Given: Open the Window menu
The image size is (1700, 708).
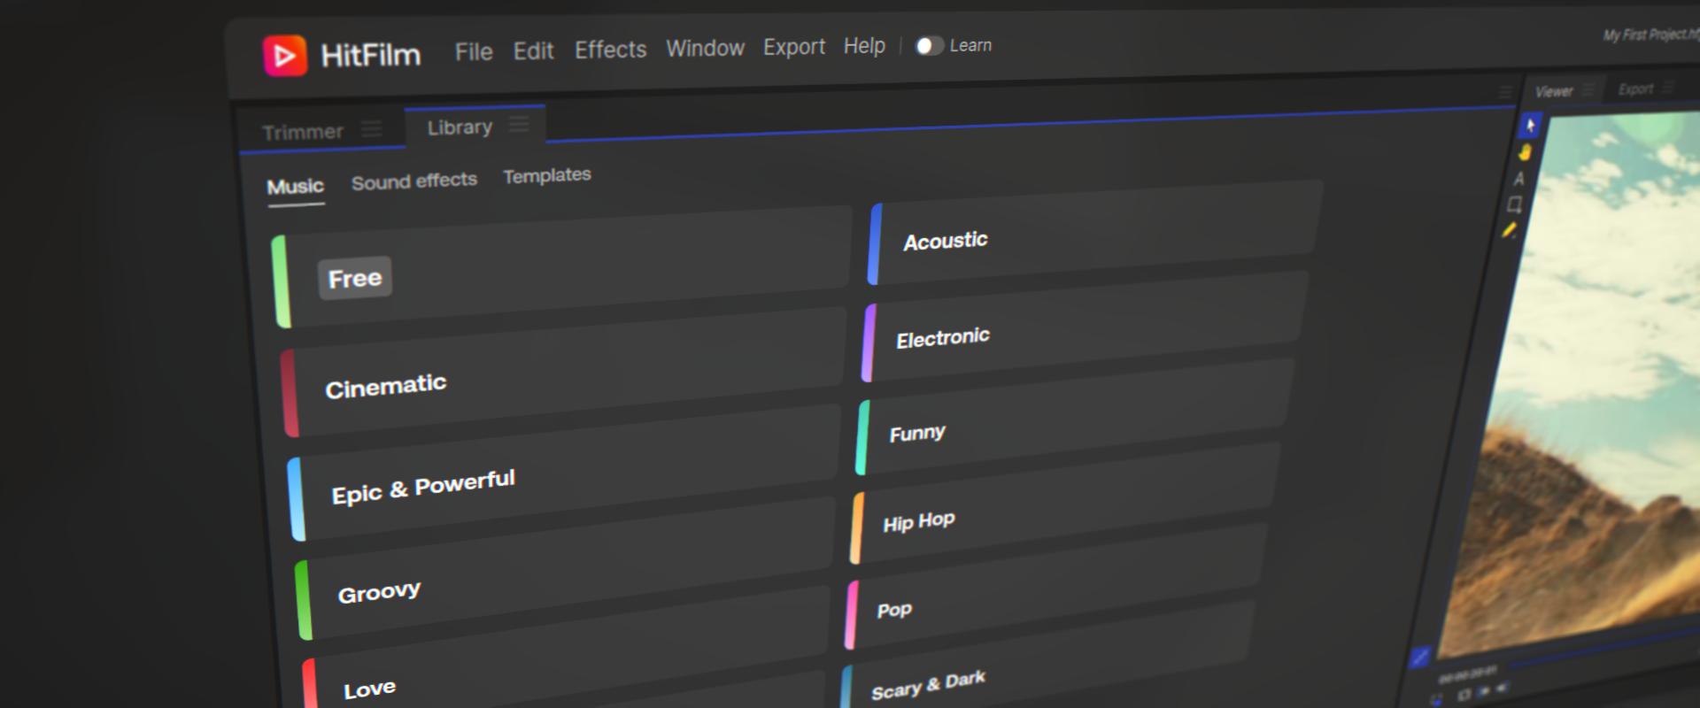Looking at the screenshot, I should pos(705,48).
